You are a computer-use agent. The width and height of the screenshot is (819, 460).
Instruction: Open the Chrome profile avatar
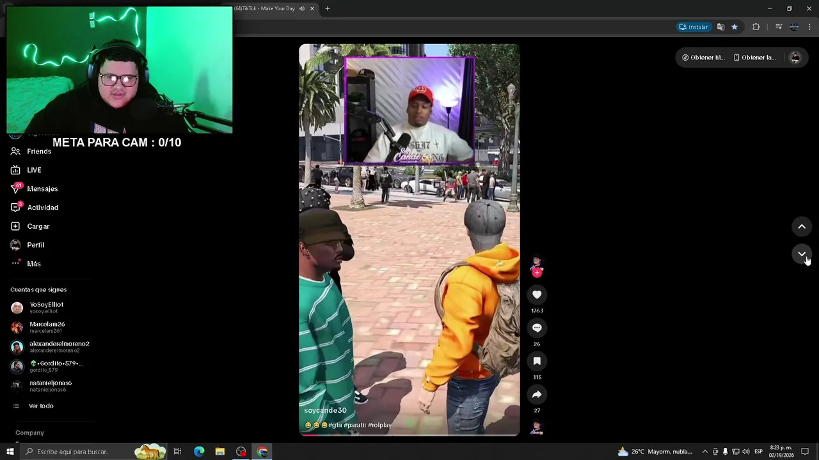(x=794, y=27)
